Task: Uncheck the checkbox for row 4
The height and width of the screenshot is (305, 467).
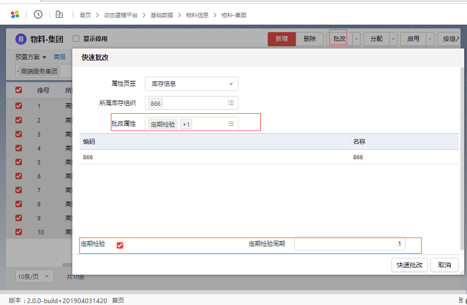Action: click(x=19, y=148)
